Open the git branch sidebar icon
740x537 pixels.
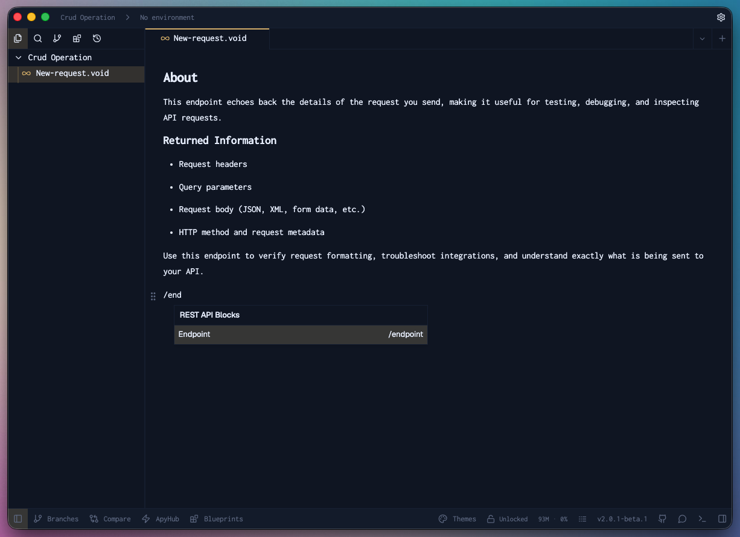[x=57, y=39]
